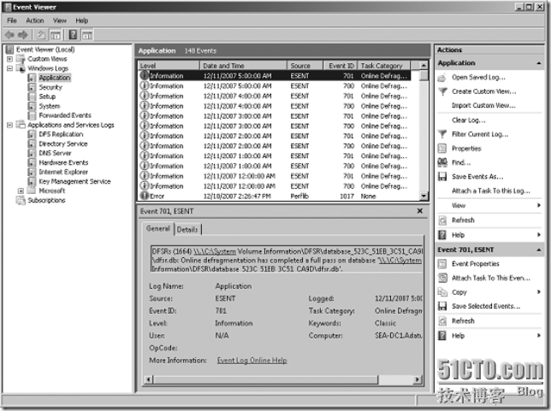Open the Help menu
This screenshot has width=551, height=411.
tap(82, 21)
